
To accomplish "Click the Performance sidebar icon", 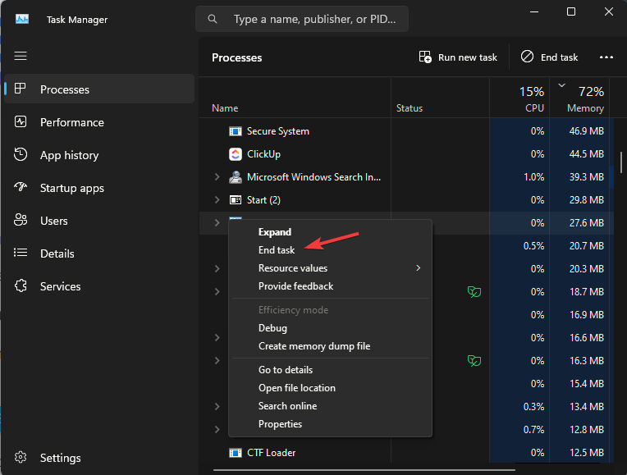I will coord(21,121).
